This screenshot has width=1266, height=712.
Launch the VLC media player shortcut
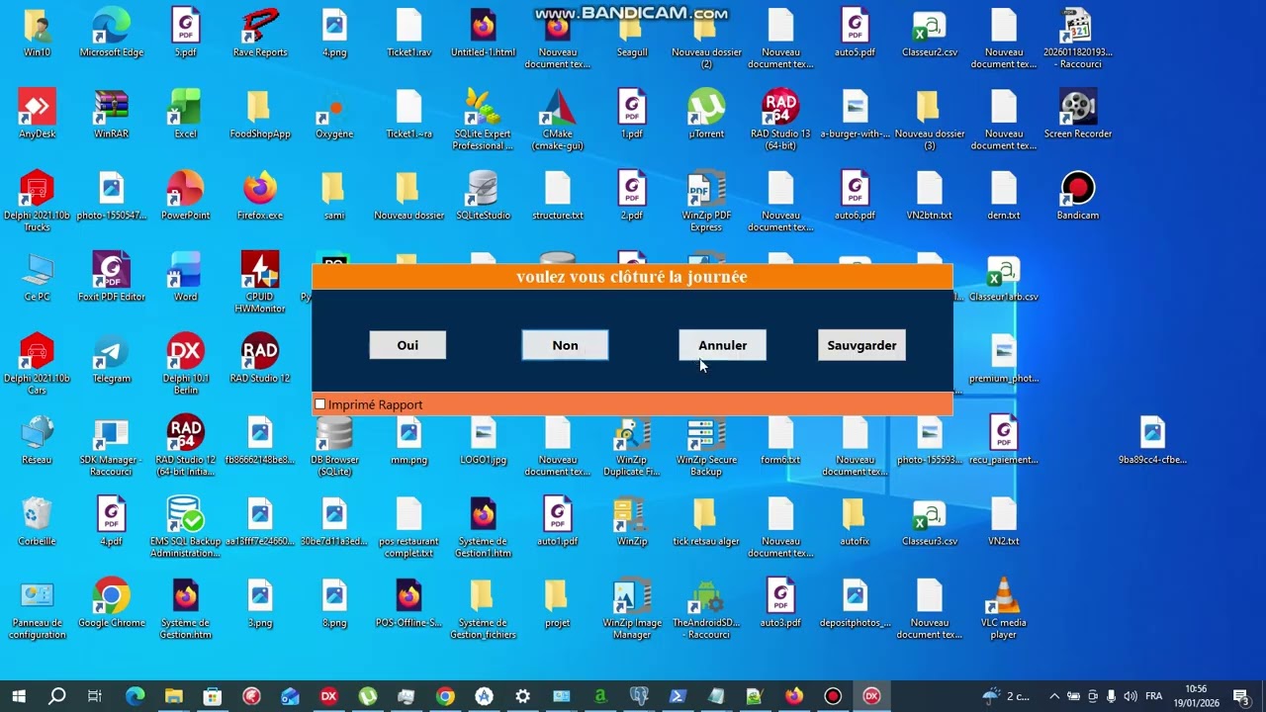click(1004, 608)
